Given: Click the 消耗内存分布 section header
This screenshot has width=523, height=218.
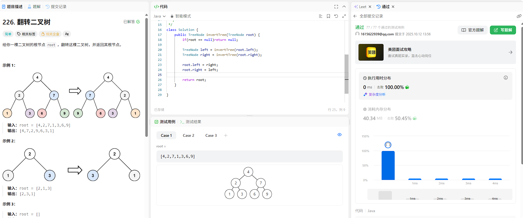Looking at the screenshot, I should [377, 109].
